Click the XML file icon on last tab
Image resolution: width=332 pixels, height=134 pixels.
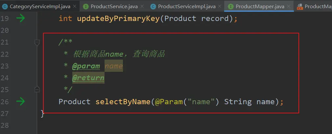click(299, 7)
